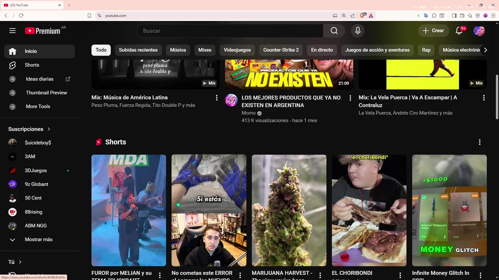Bookmark this page in toolbar
The width and height of the screenshot is (499, 280).
pos(89,16)
